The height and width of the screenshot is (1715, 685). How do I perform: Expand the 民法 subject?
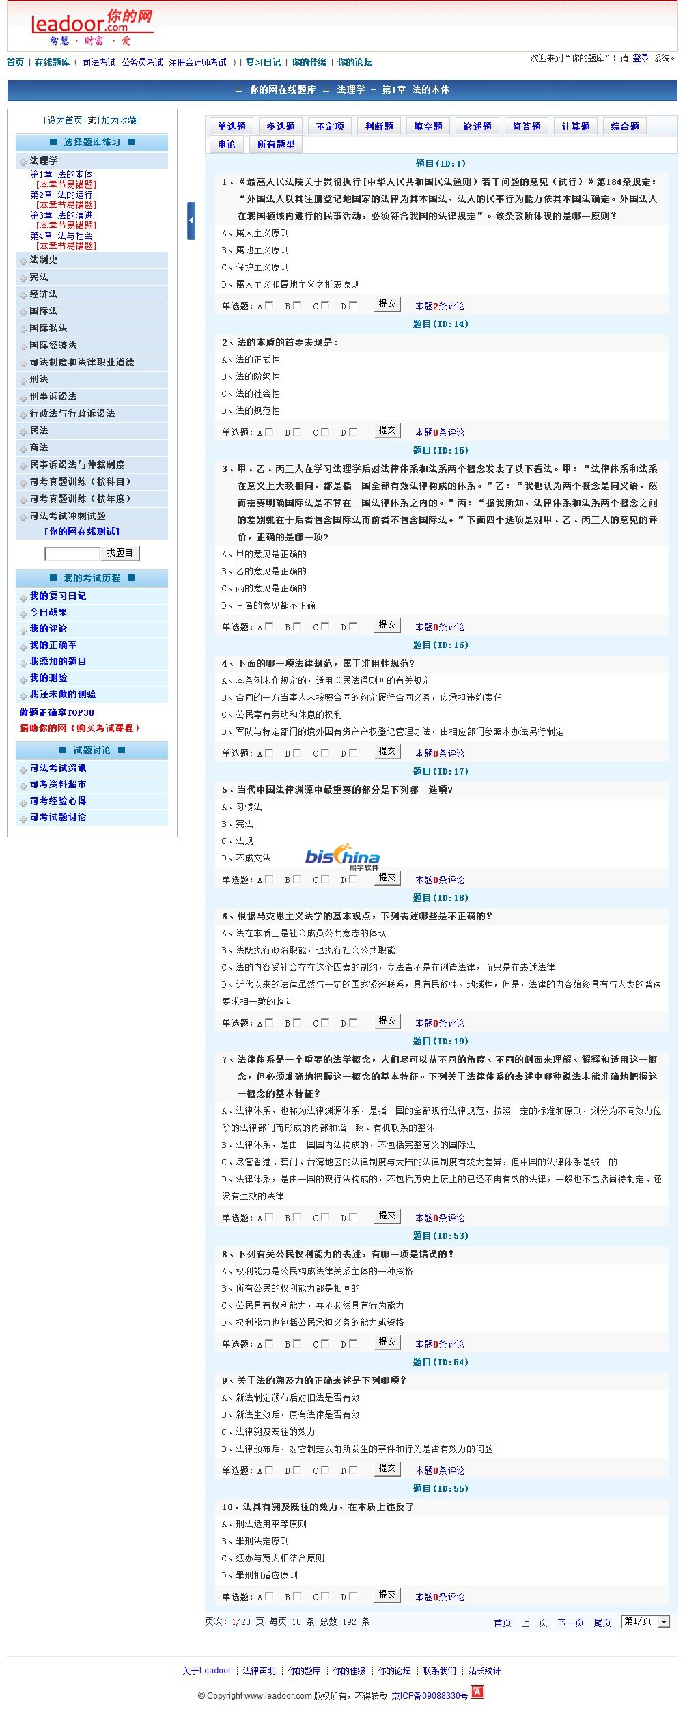point(39,430)
